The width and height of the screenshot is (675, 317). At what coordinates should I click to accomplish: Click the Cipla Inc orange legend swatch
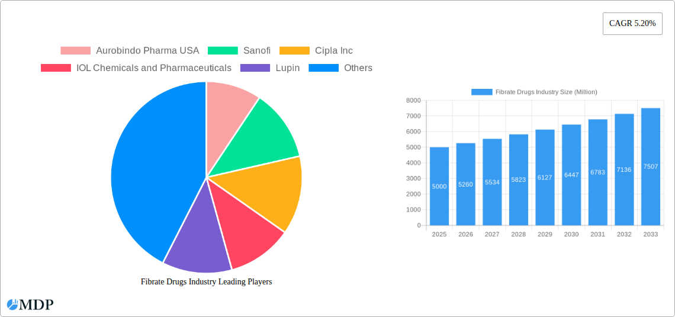click(294, 51)
